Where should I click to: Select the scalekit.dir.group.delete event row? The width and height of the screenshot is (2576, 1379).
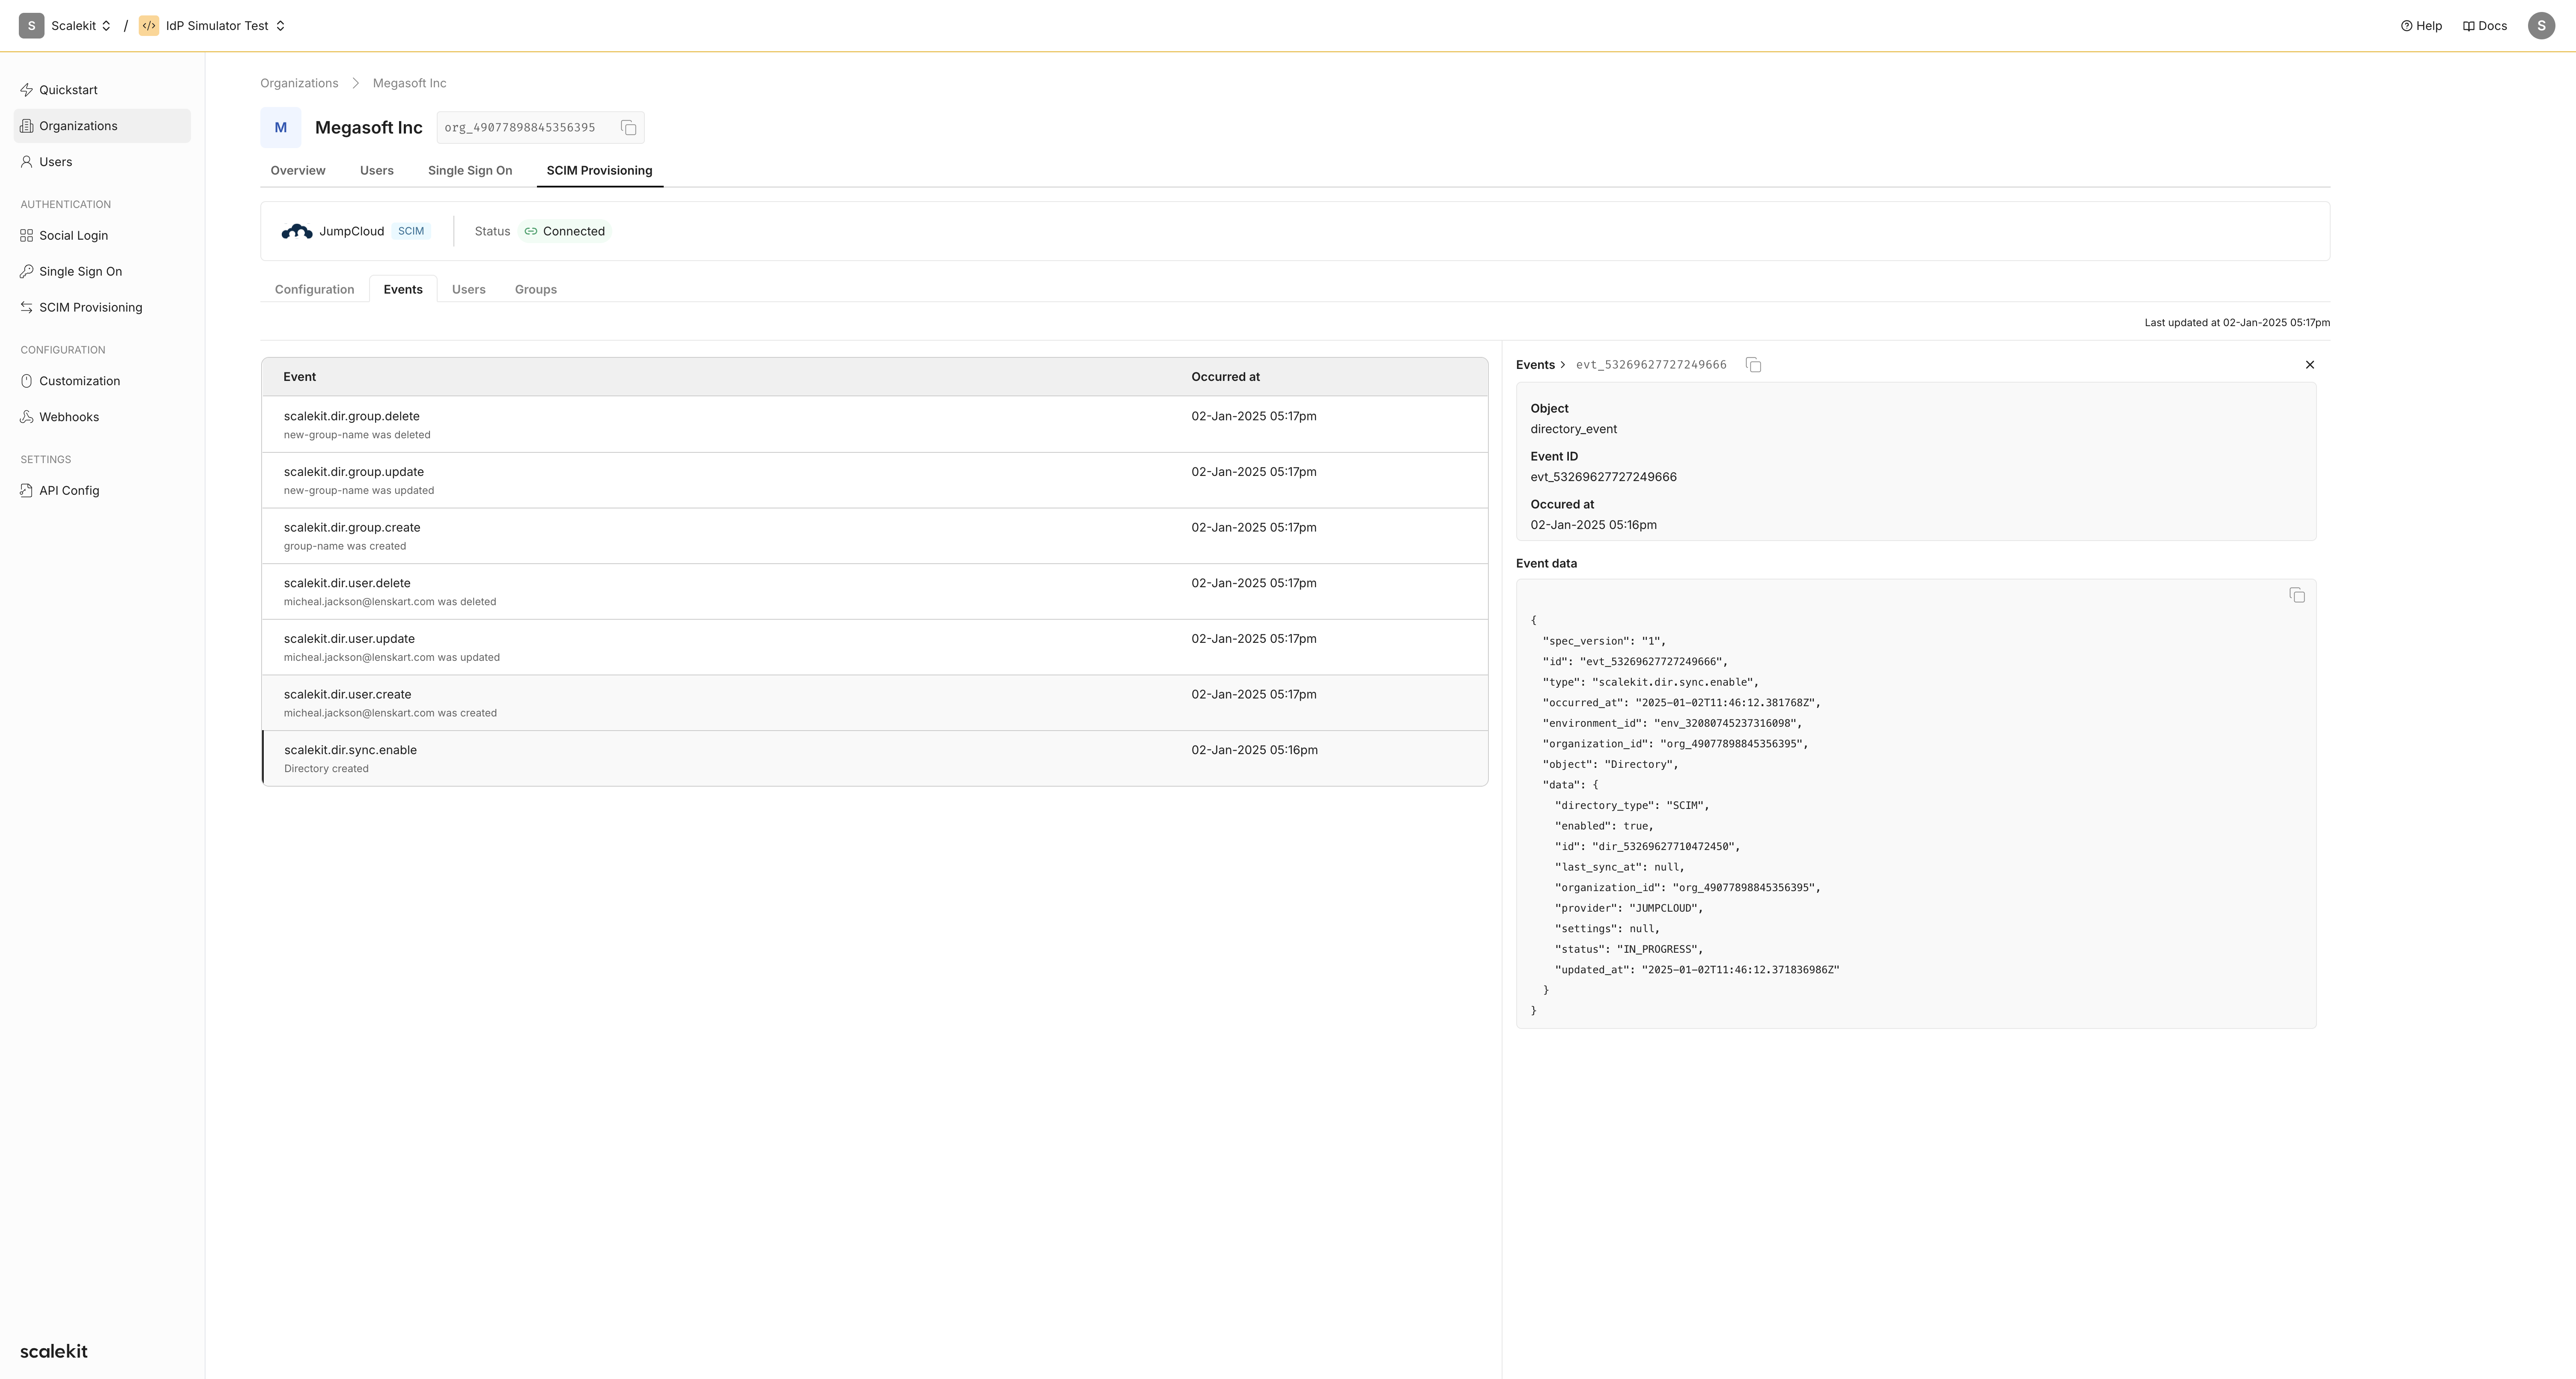pyautogui.click(x=875, y=425)
